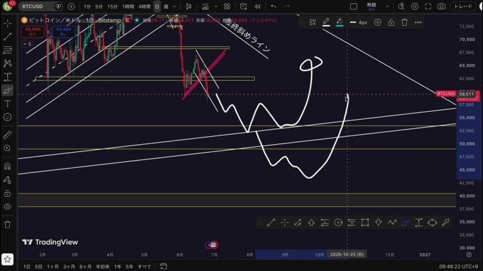Select the text T tool in left toolbar
Viewport: 483px width, 271px height.
pyautogui.click(x=7, y=104)
